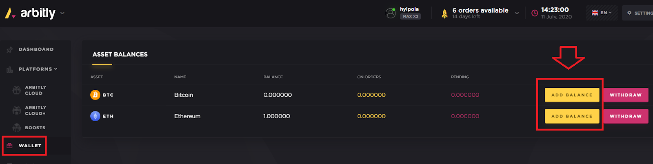Click the Boosts sidebar icon
653x164 pixels.
17,128
